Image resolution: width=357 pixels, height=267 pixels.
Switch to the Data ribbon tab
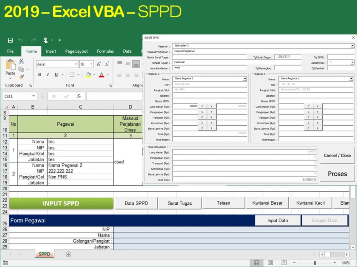click(x=127, y=51)
